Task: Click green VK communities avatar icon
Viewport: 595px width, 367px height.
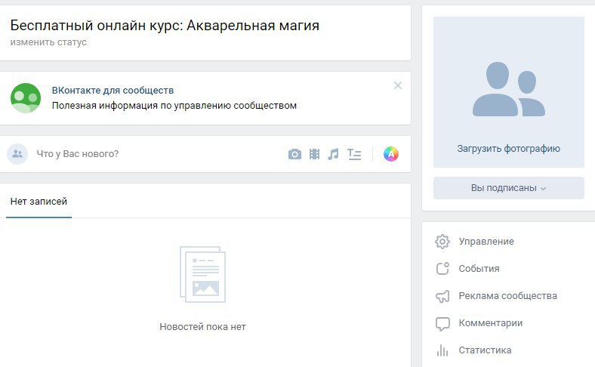Action: pyautogui.click(x=26, y=98)
